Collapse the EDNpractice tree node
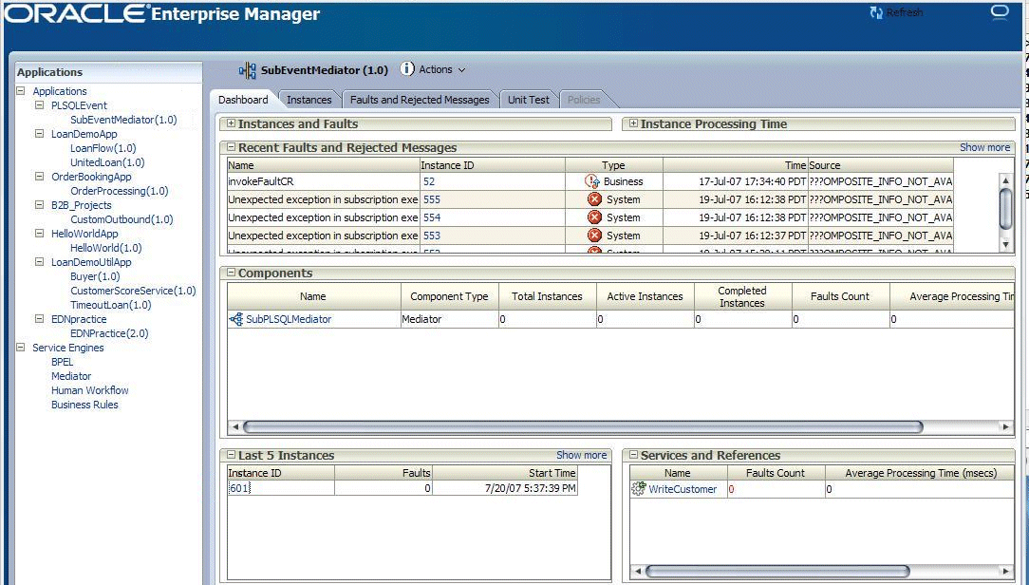Image resolution: width=1029 pixels, height=585 pixels. tap(39, 318)
